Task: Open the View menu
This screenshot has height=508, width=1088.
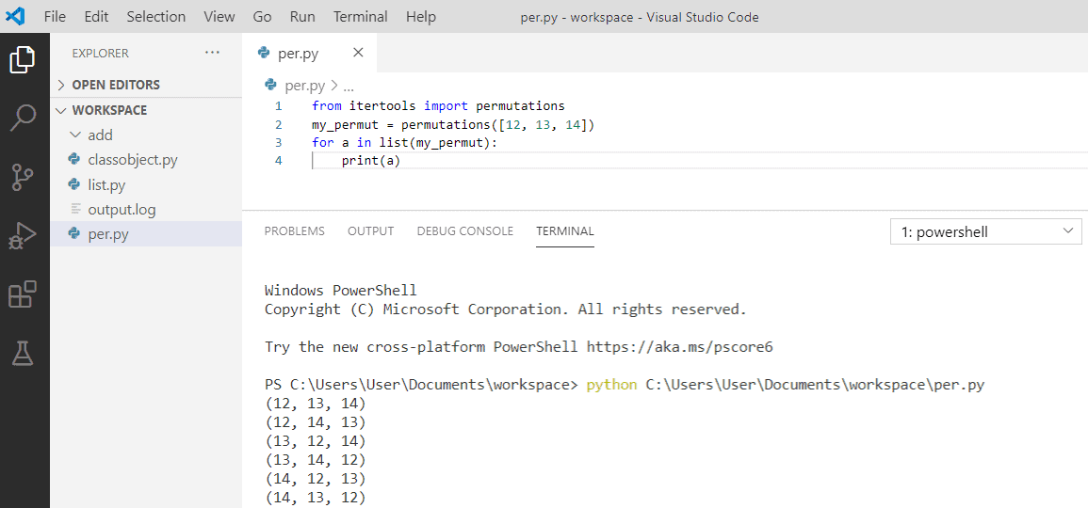Action: 219,17
